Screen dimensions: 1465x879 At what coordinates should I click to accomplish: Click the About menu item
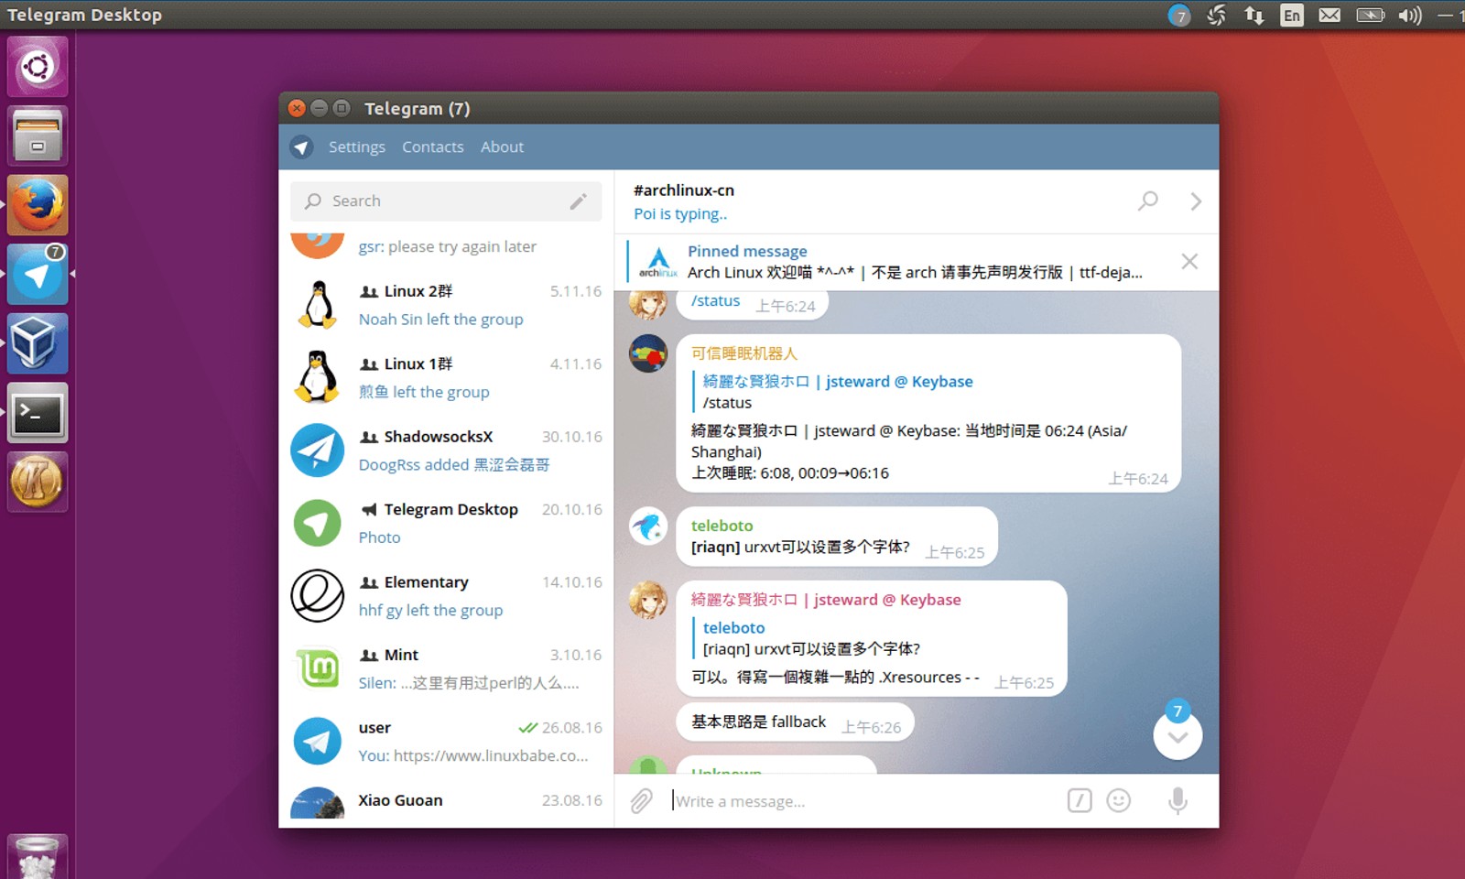click(502, 147)
